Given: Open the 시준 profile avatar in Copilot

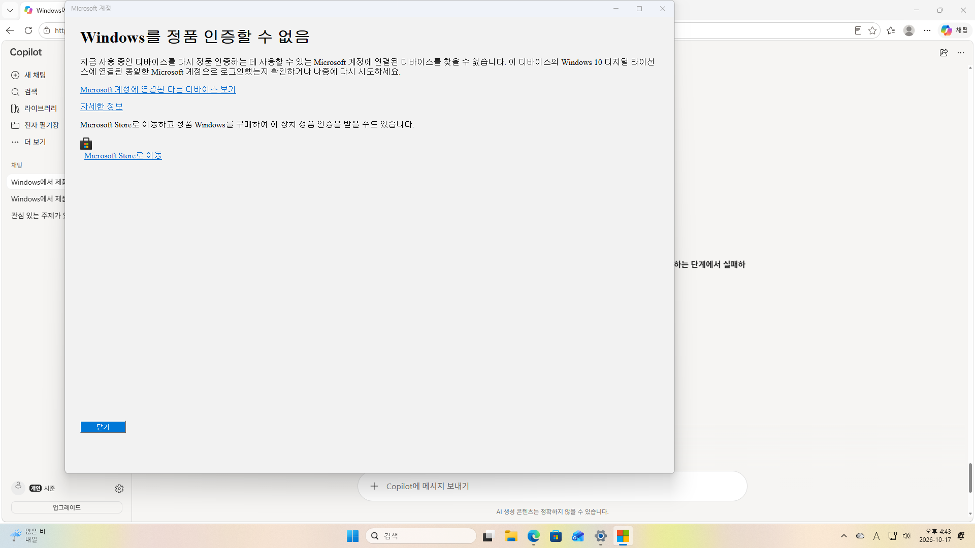Looking at the screenshot, I should (x=18, y=488).
